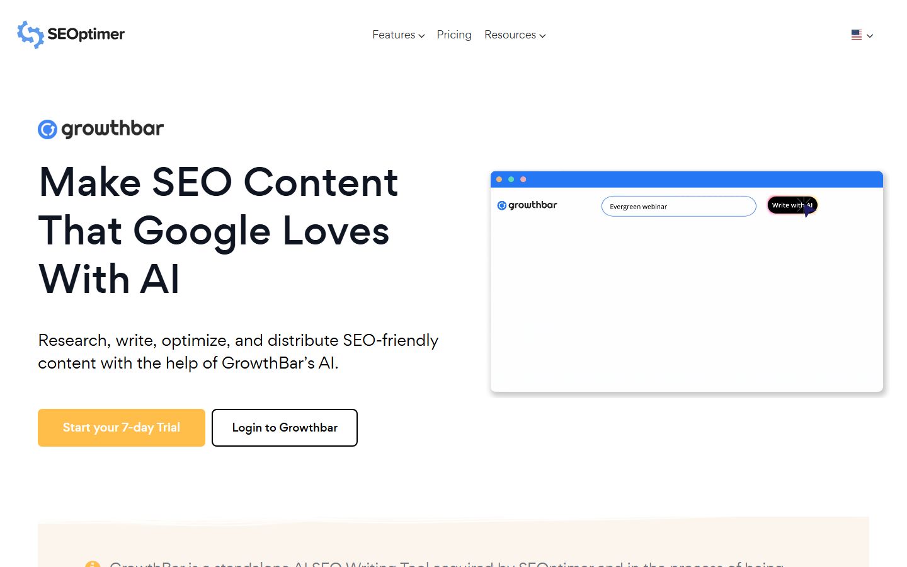Open the Pricing page
Viewport: 907px width, 567px height.
[454, 35]
